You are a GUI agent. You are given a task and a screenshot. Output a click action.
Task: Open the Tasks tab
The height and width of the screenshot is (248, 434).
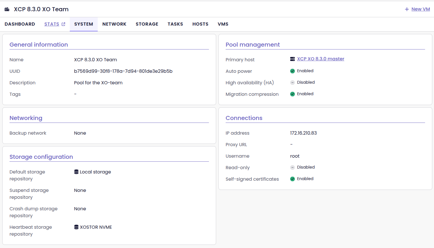(x=175, y=24)
